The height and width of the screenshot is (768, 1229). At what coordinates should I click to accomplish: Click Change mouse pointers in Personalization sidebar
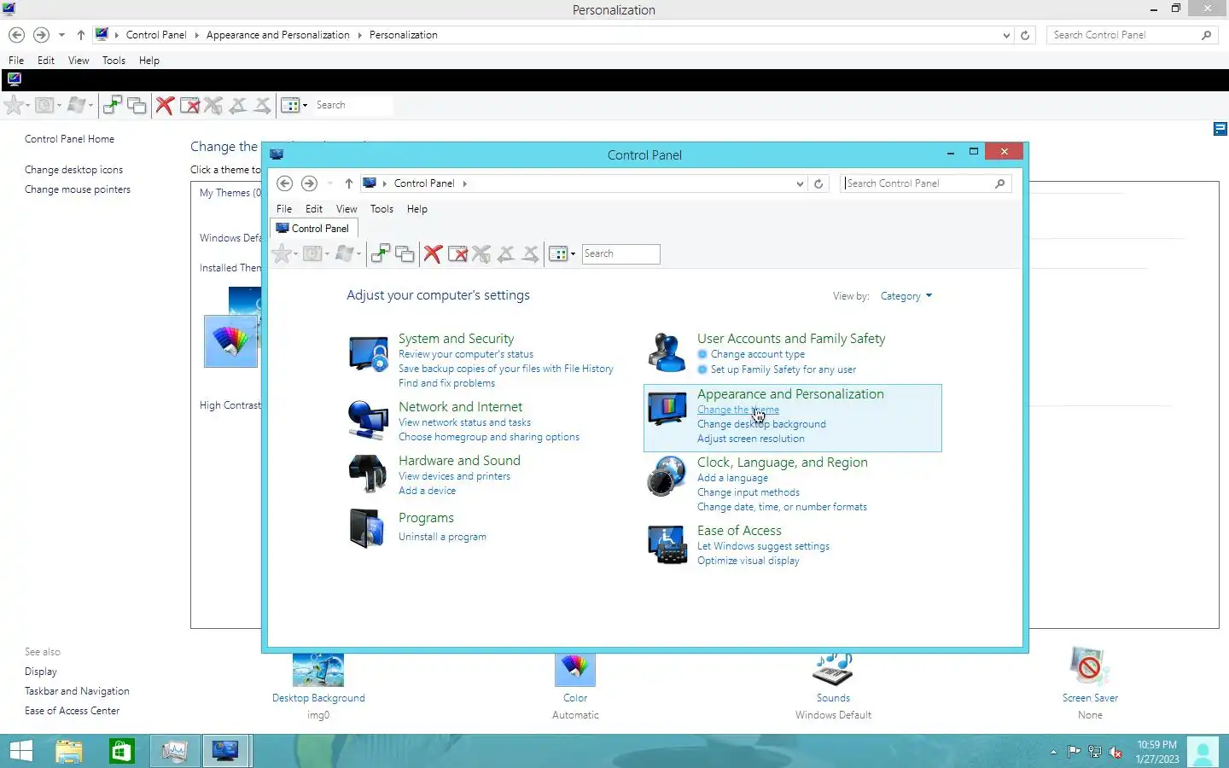(78, 189)
